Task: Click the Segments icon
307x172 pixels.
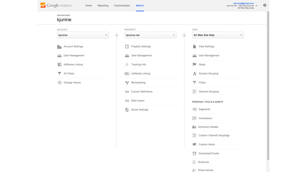Action: 194,109
